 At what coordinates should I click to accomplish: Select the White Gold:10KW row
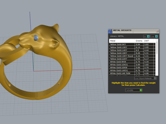click(x=132, y=68)
